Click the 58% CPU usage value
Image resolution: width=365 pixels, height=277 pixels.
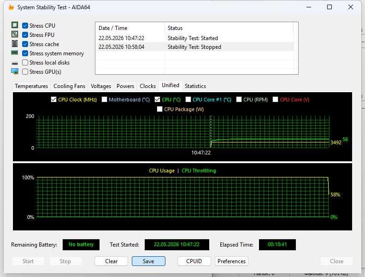335,194
